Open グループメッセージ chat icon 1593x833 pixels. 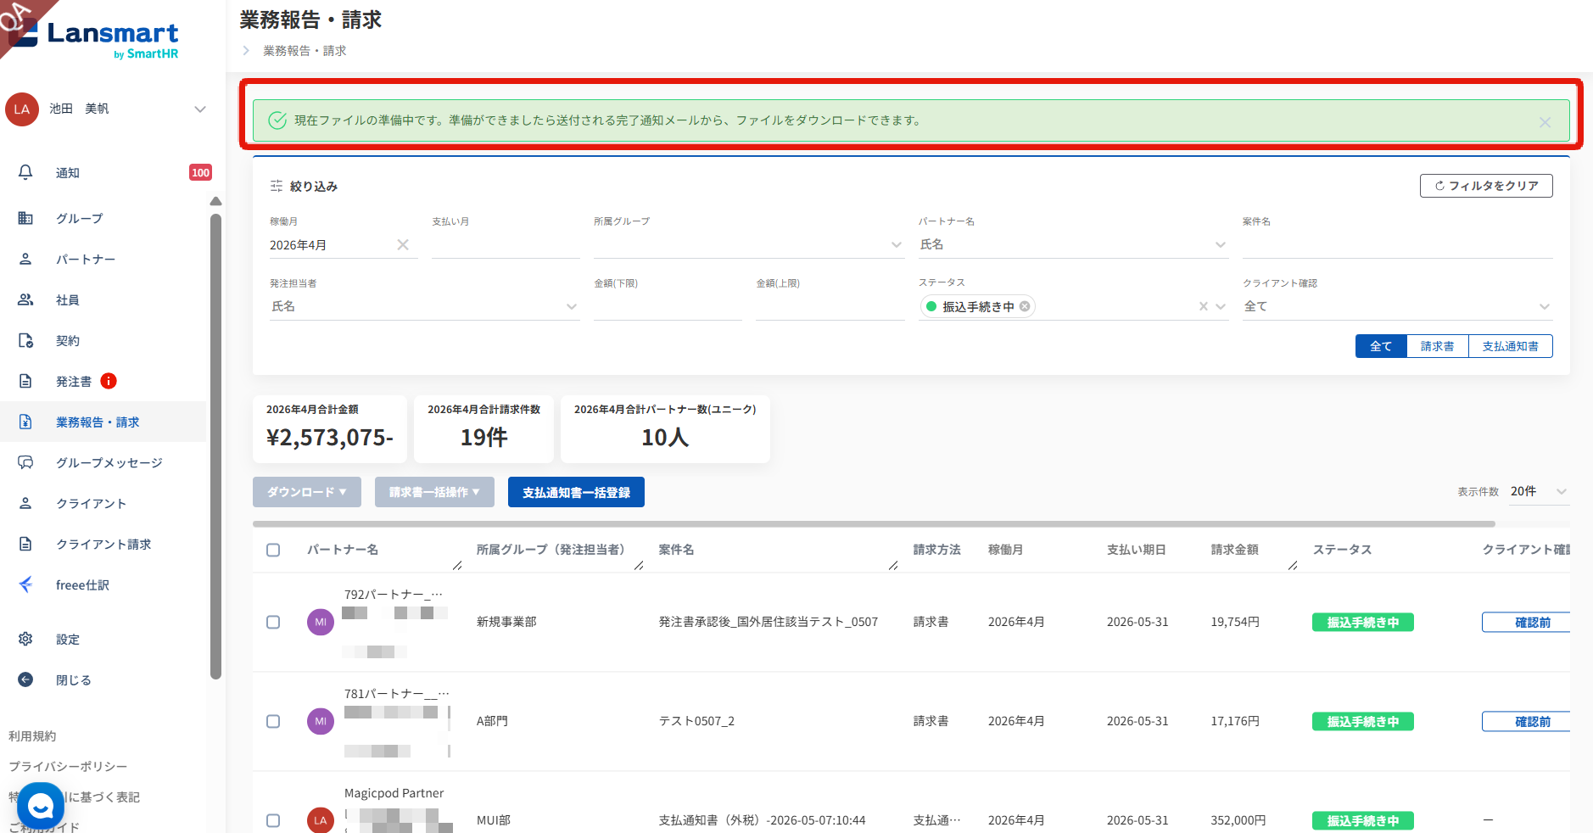(x=25, y=462)
